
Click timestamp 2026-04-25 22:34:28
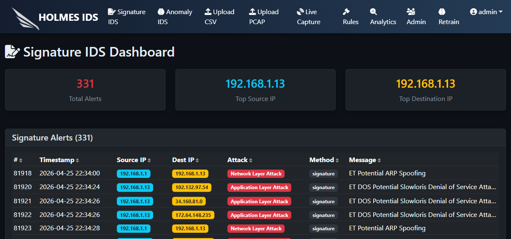pos(69,228)
